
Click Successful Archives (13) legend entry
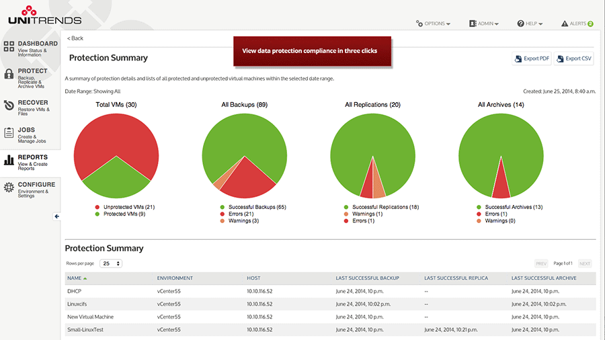click(510, 207)
